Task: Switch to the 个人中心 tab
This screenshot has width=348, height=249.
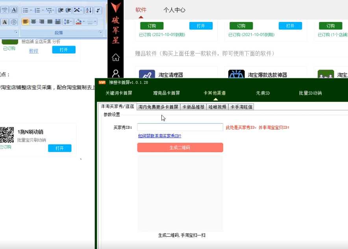Action: (174, 10)
